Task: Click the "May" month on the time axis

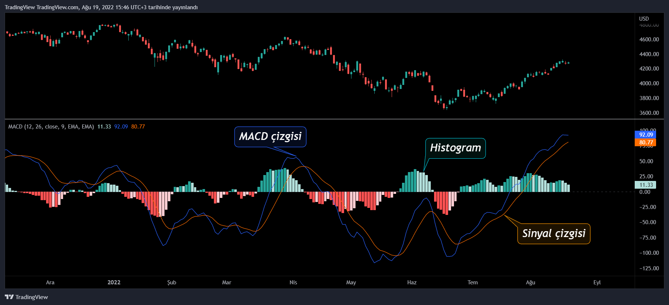Action: (351, 282)
